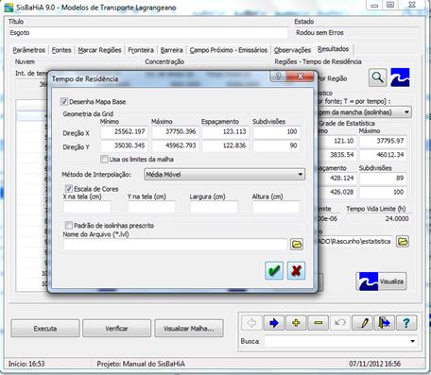Click Subdivisões value 100 in statistics grid

click(383, 192)
